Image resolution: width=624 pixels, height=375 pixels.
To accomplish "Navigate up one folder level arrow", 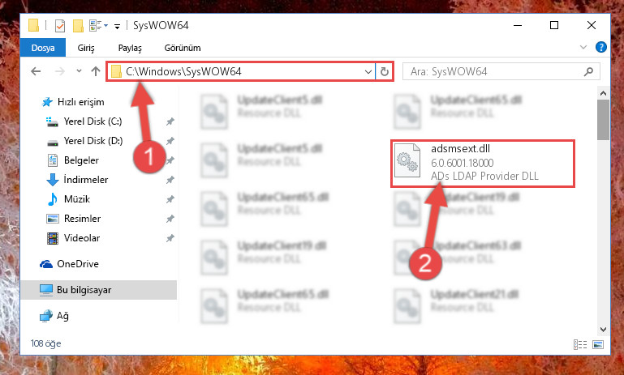I will [96, 71].
